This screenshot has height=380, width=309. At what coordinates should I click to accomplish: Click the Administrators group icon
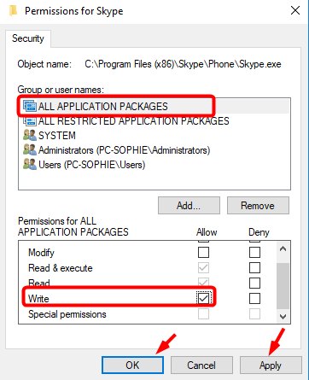(30, 149)
